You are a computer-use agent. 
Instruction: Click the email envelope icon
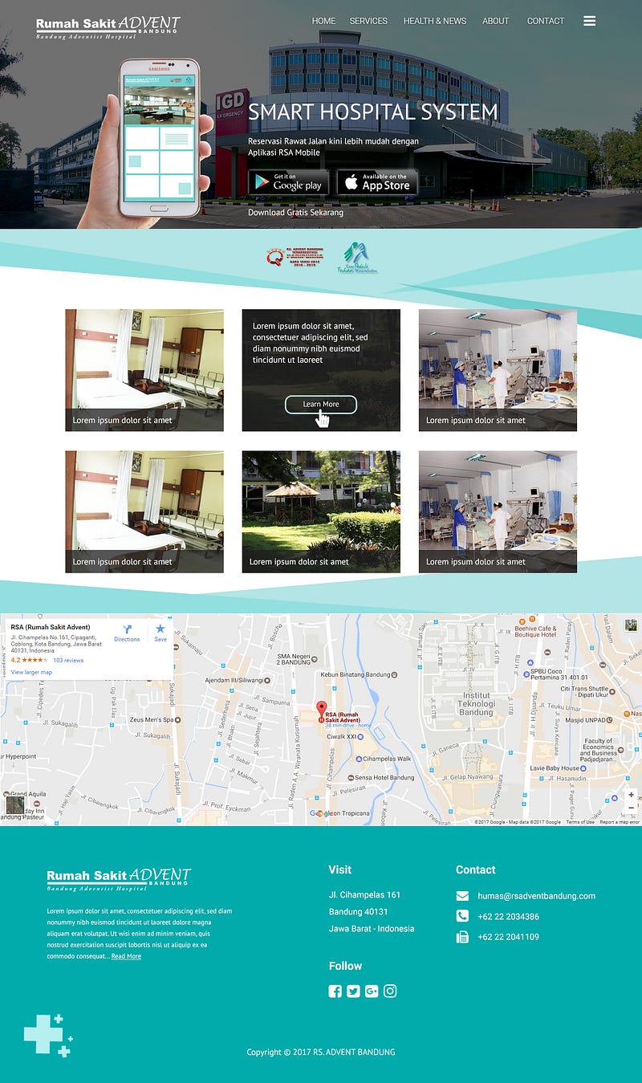coord(462,896)
